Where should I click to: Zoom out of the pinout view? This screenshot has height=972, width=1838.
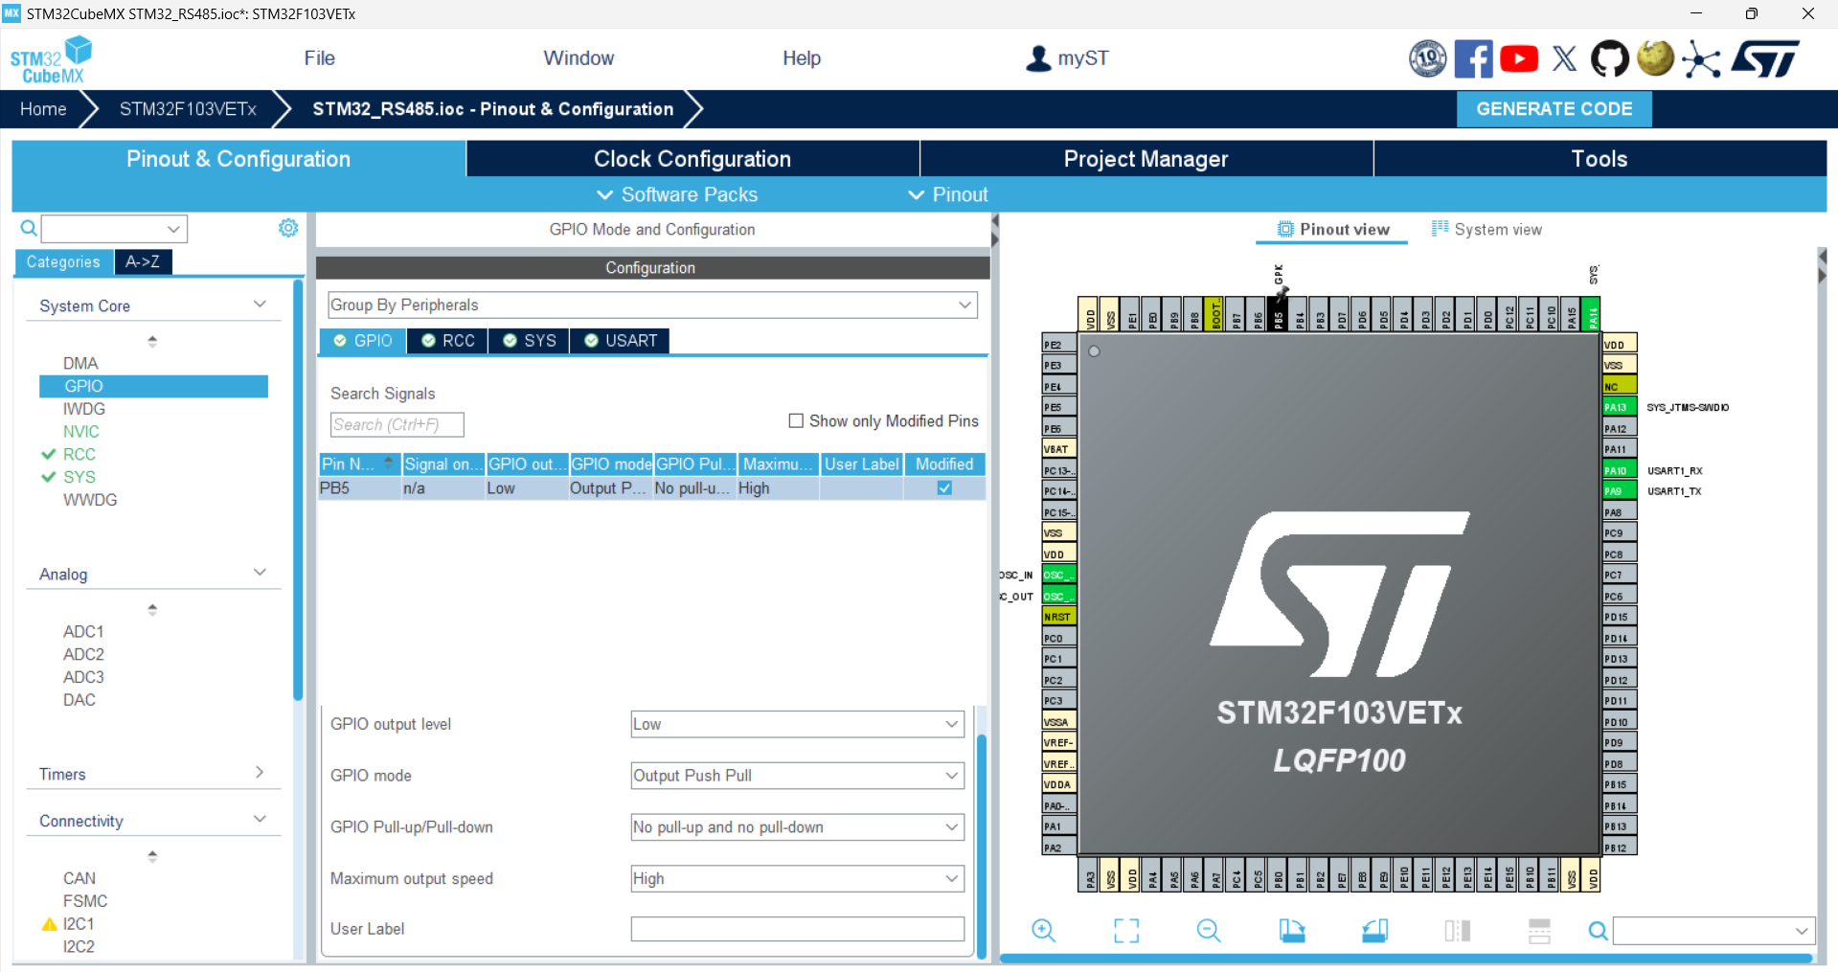(x=1209, y=930)
